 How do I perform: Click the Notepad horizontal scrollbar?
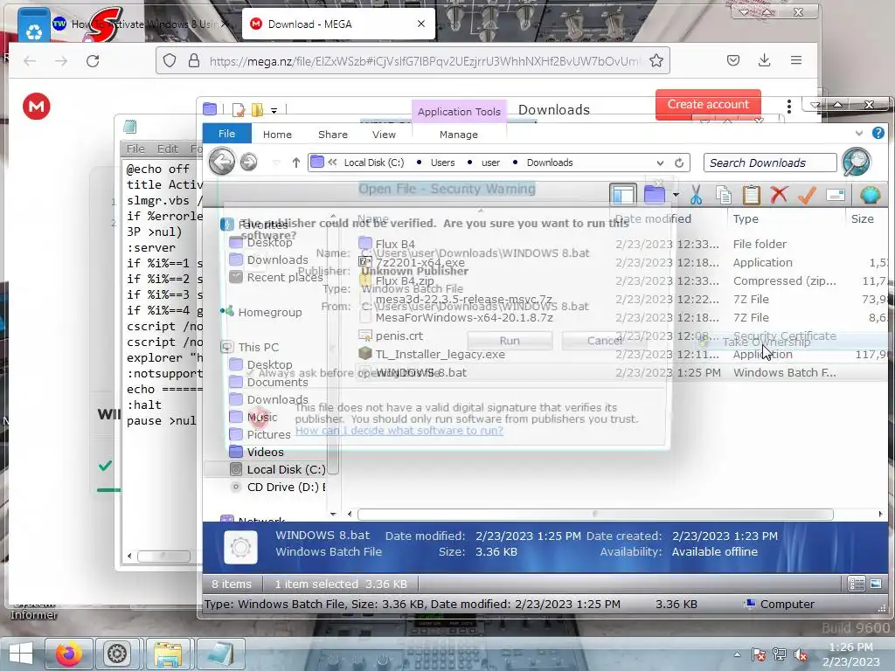click(x=163, y=556)
